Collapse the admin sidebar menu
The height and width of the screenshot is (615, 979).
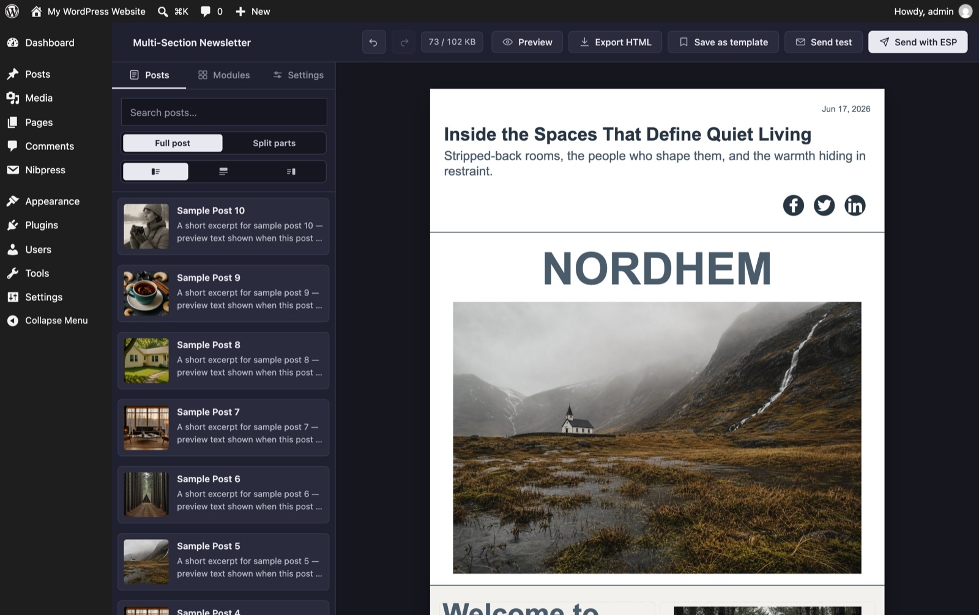click(x=56, y=321)
